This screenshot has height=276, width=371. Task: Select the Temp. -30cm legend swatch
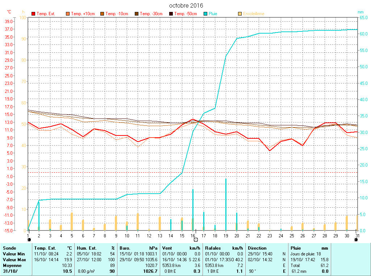click(137, 14)
